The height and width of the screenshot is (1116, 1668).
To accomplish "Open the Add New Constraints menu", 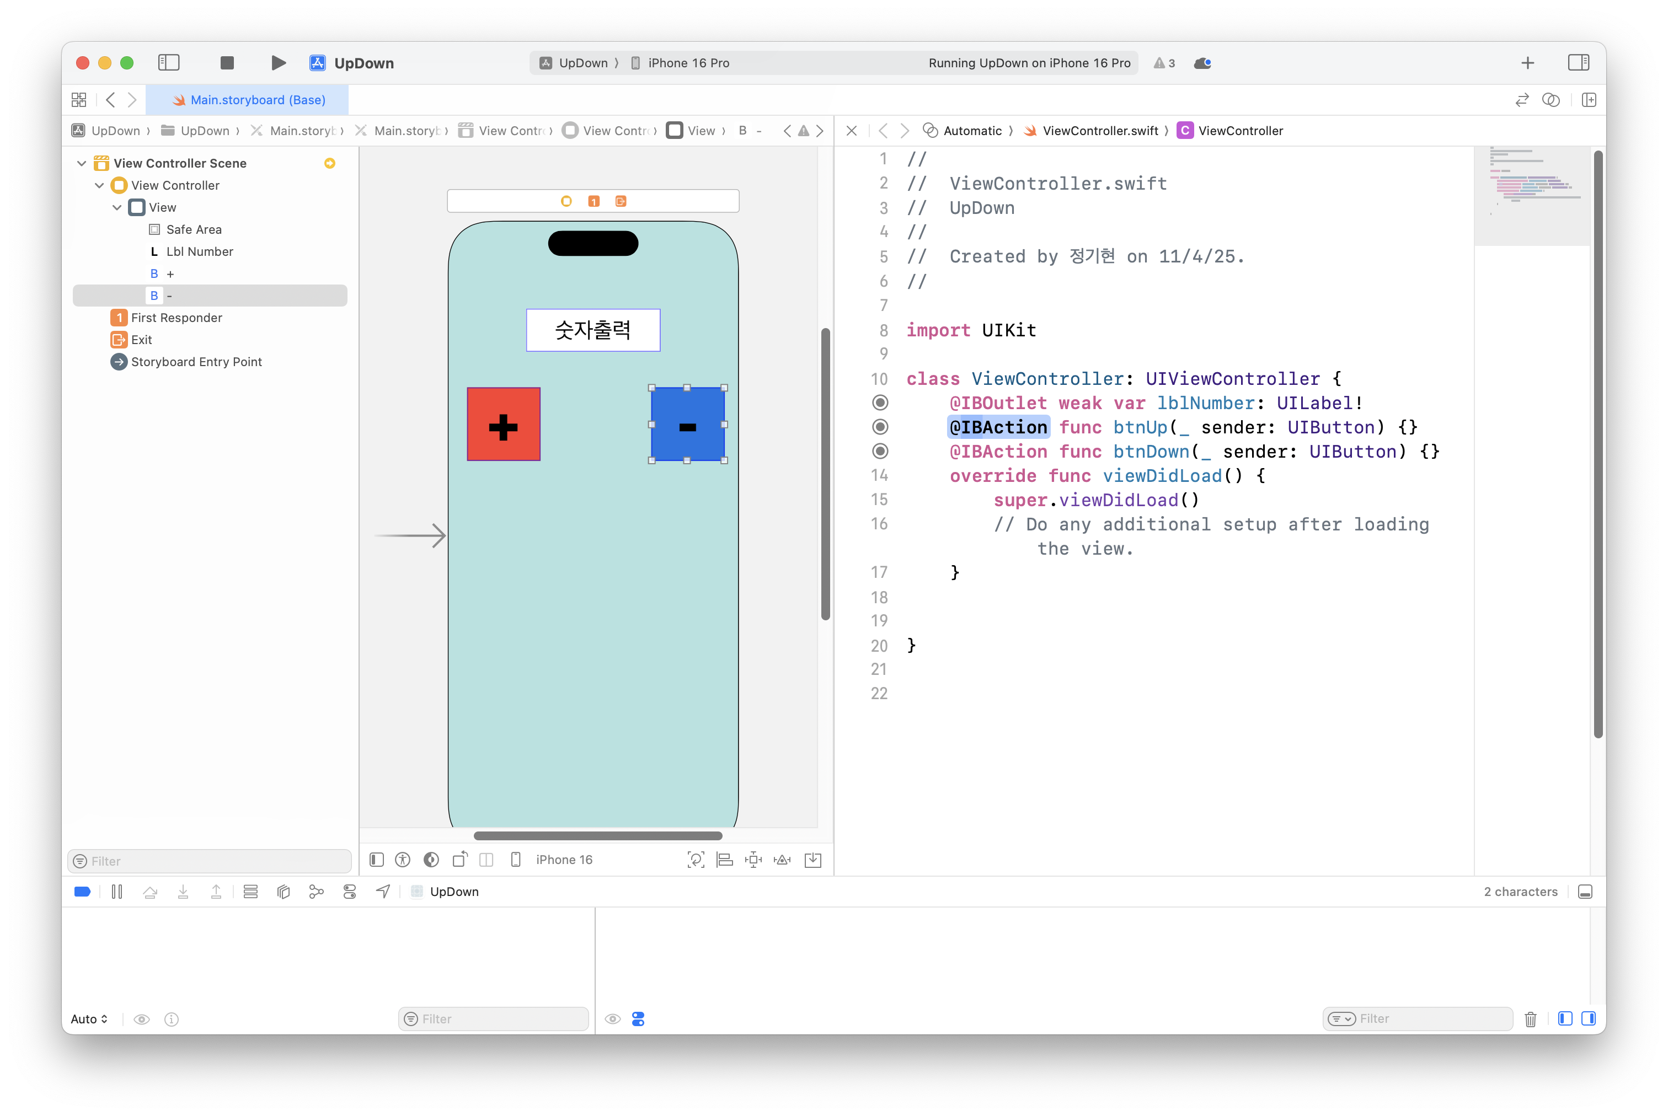I will [x=753, y=860].
